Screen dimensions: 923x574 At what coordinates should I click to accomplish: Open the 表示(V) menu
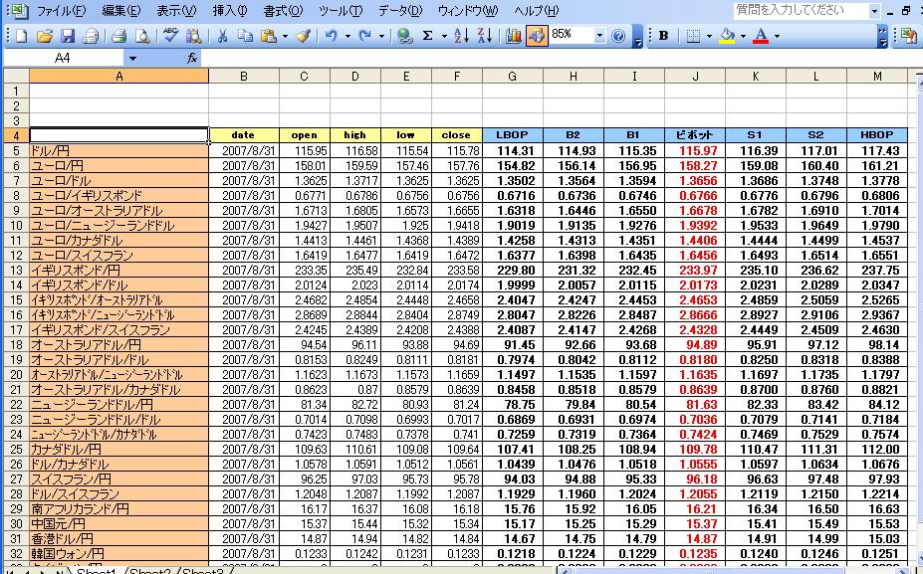tap(176, 11)
